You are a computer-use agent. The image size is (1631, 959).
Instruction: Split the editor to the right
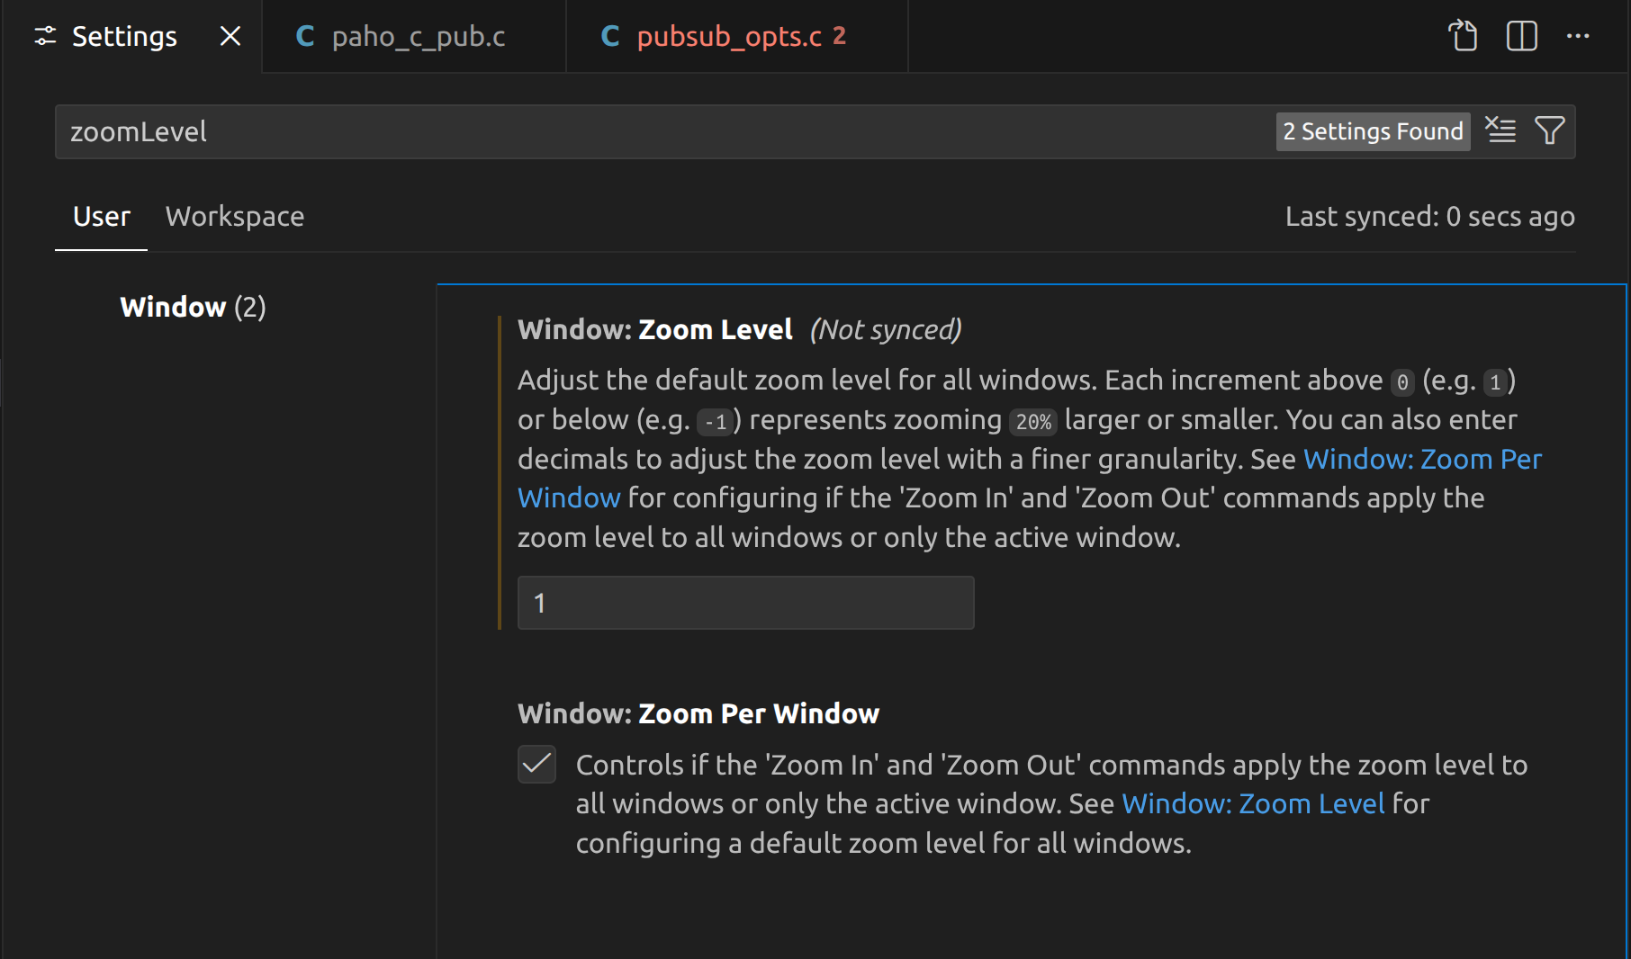(1521, 36)
